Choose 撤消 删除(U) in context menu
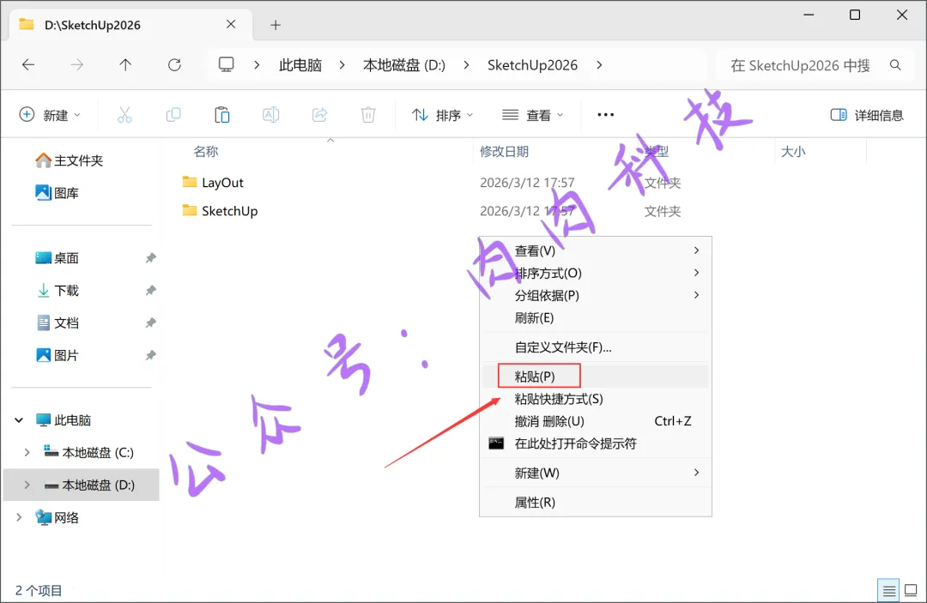The image size is (927, 603). [x=596, y=421]
